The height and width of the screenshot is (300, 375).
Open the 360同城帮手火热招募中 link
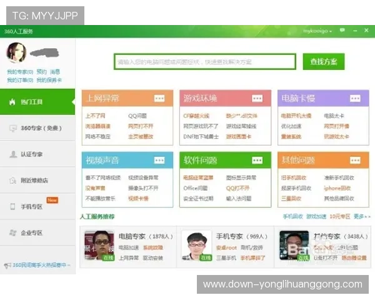tap(41, 265)
